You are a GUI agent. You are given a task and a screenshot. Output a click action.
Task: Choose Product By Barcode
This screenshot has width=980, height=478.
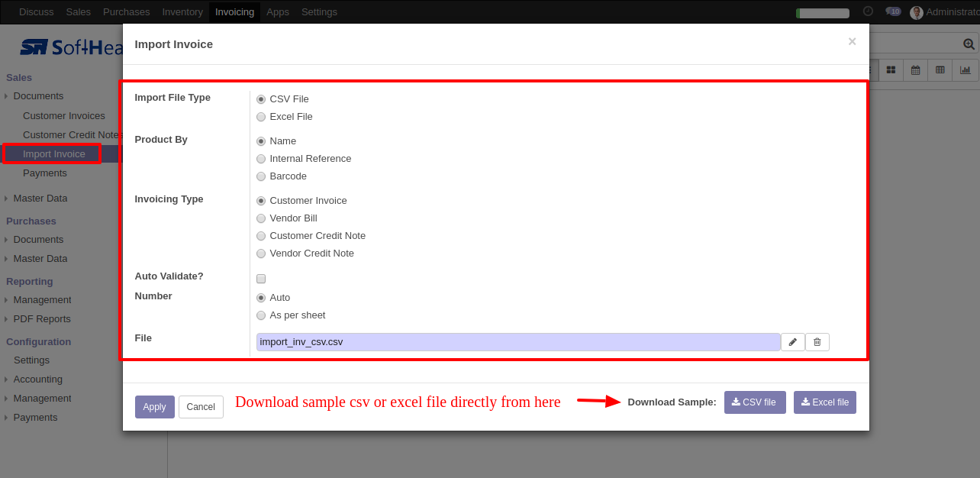click(261, 176)
